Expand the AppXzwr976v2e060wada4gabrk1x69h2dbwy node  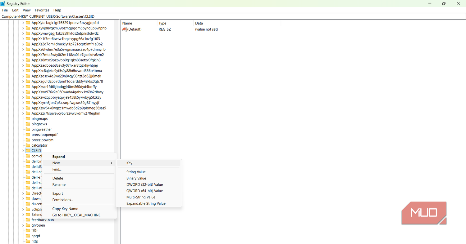click(x=23, y=92)
